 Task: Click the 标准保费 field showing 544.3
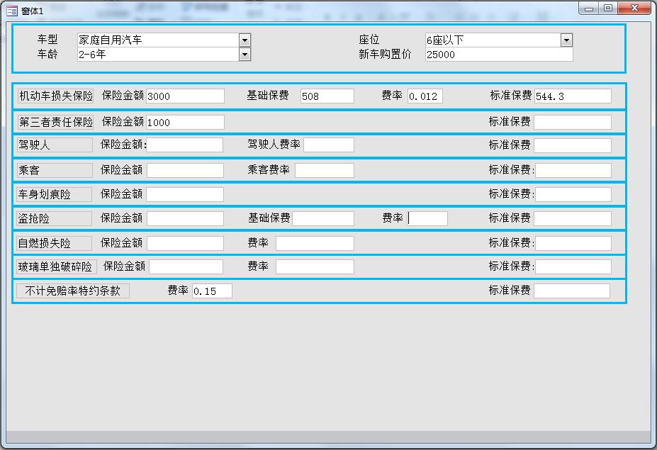tap(573, 96)
